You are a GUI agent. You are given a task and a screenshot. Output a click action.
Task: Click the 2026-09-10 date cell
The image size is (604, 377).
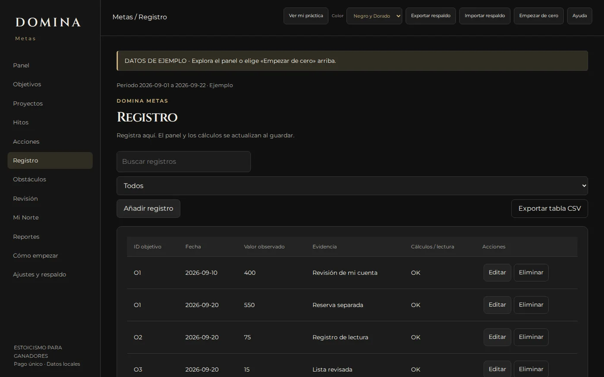(x=201, y=273)
